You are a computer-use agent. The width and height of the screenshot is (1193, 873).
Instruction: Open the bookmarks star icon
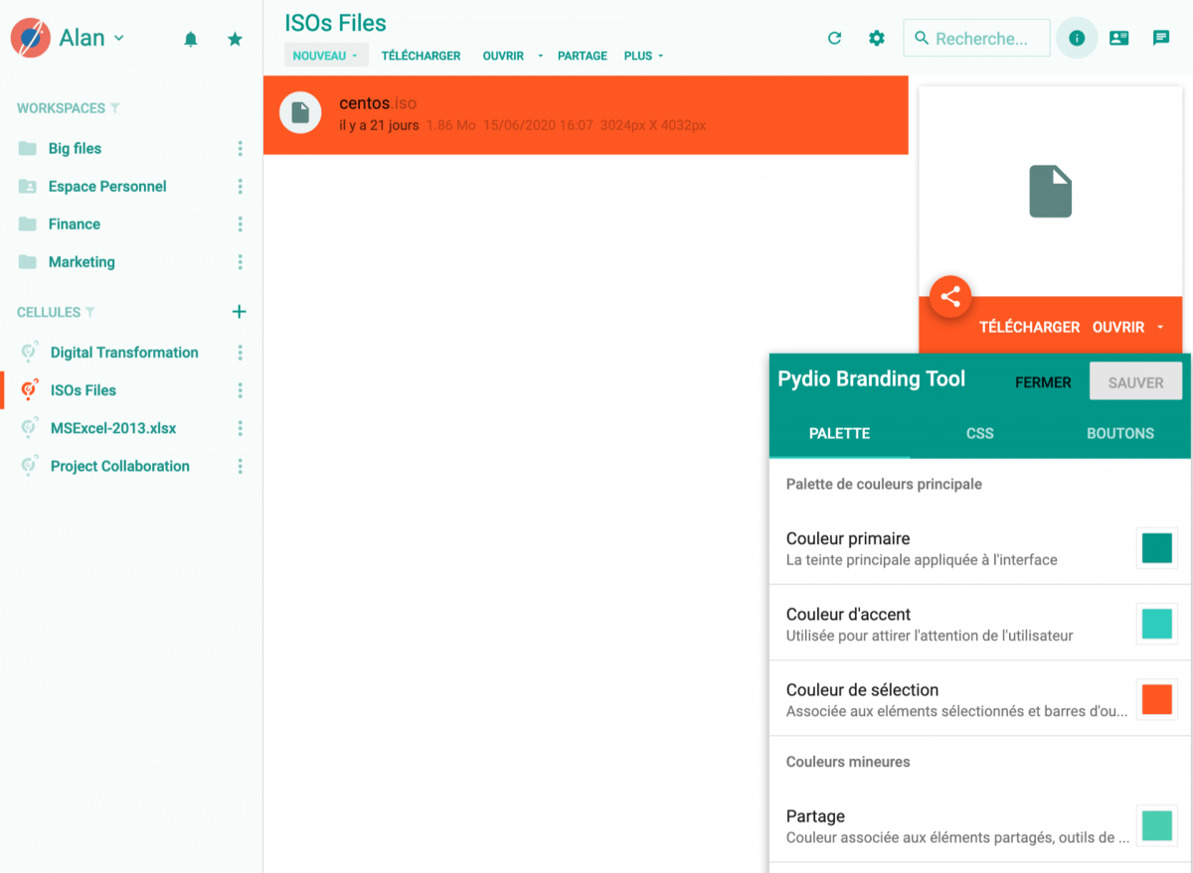point(235,39)
